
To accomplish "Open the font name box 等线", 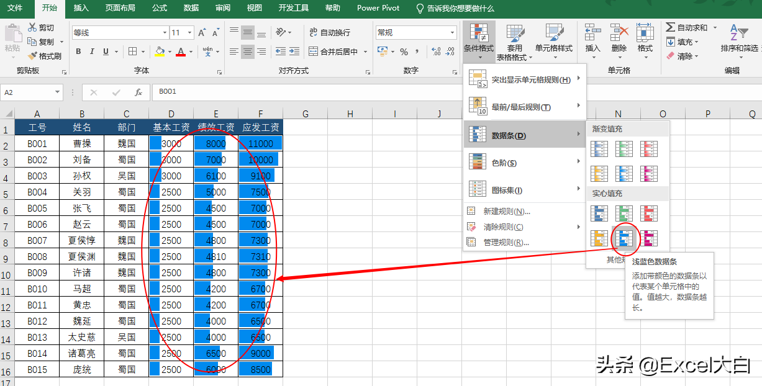I will (120, 32).
